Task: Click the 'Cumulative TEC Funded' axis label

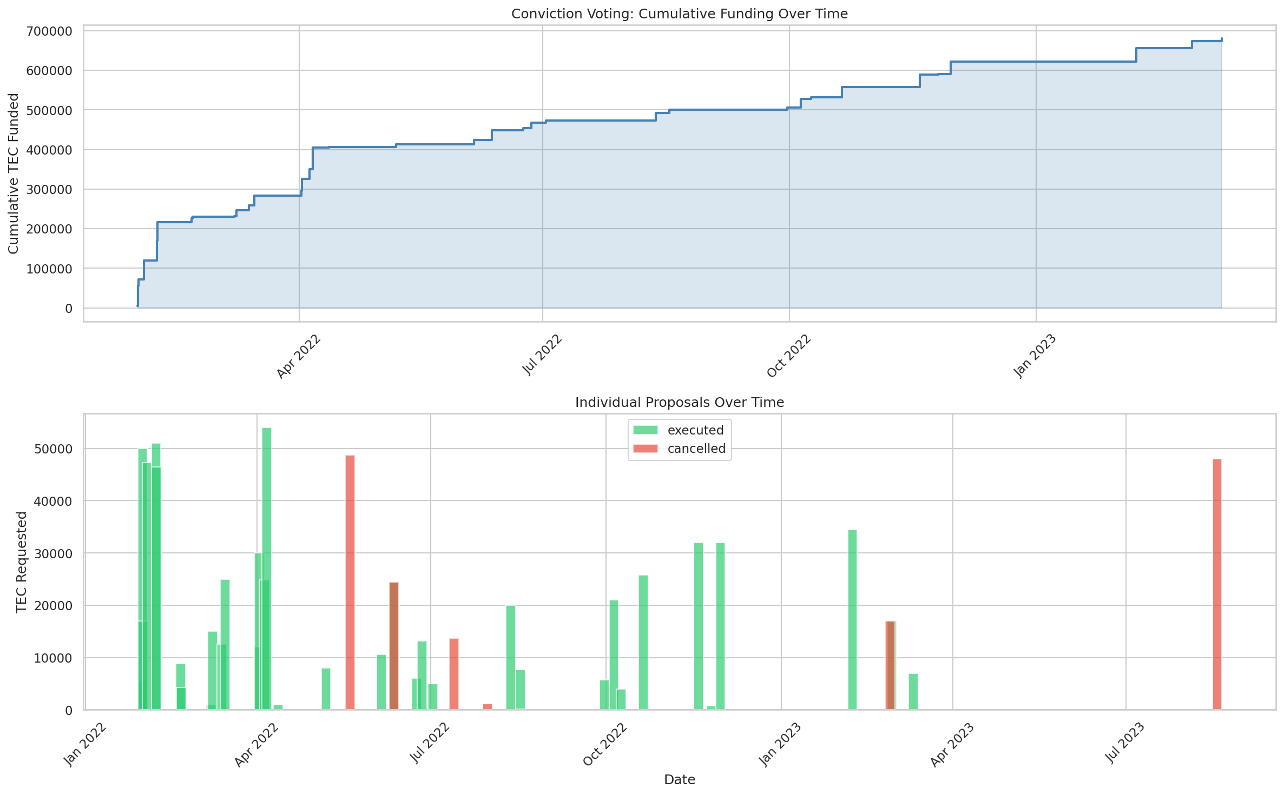Action: (x=14, y=173)
